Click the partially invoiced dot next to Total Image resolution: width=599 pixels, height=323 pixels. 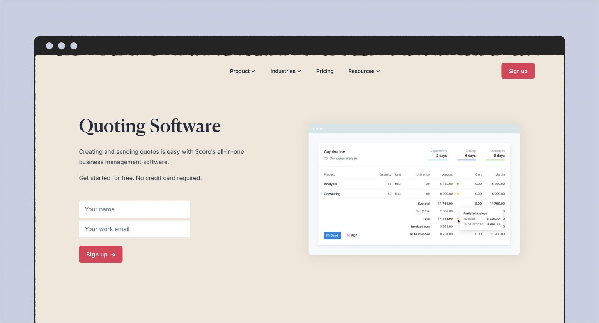(457, 219)
